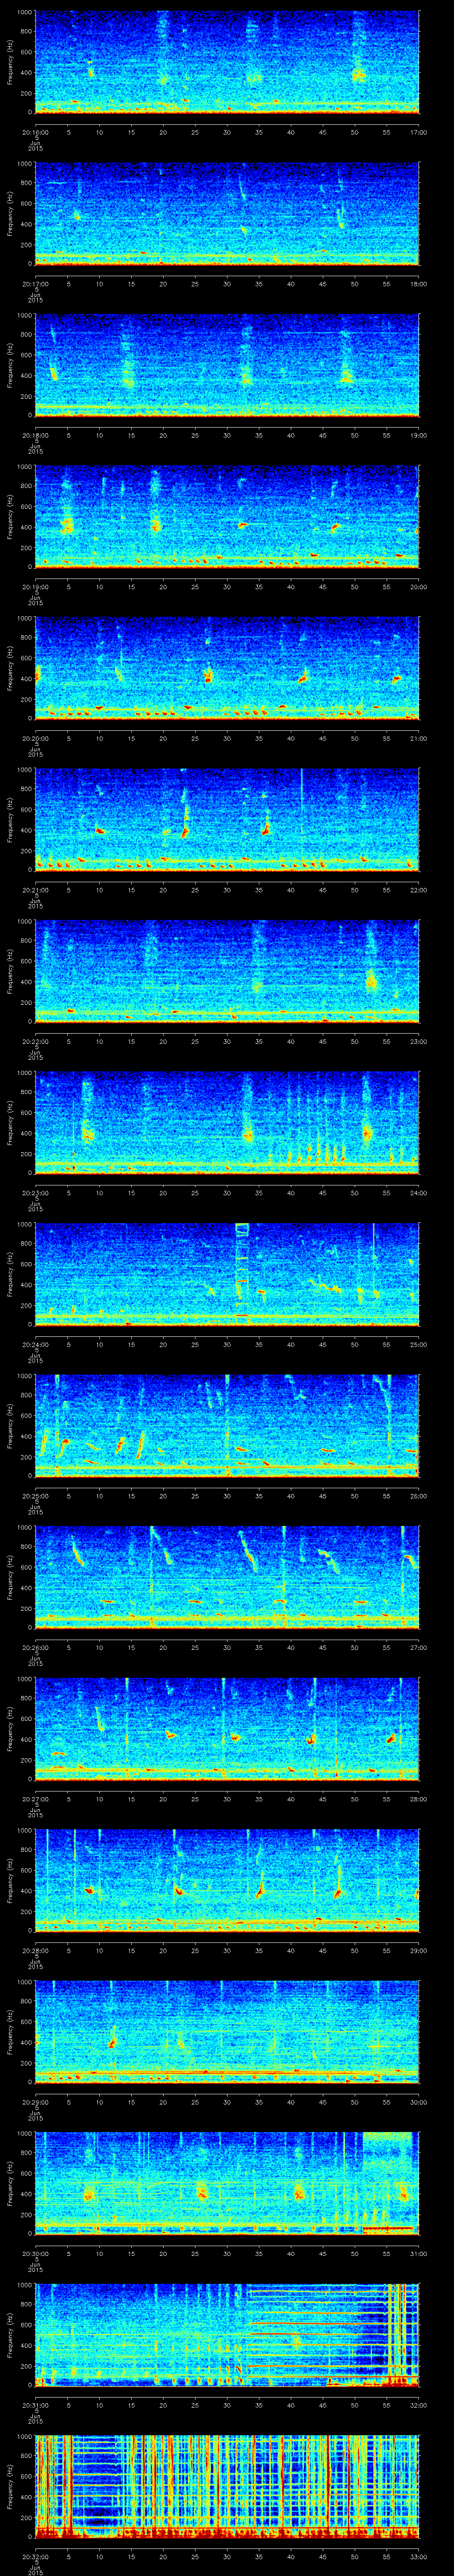Image resolution: width=454 pixels, height=2576 pixels.
Task: Click the 20:00 end time label
Action: click(x=419, y=587)
